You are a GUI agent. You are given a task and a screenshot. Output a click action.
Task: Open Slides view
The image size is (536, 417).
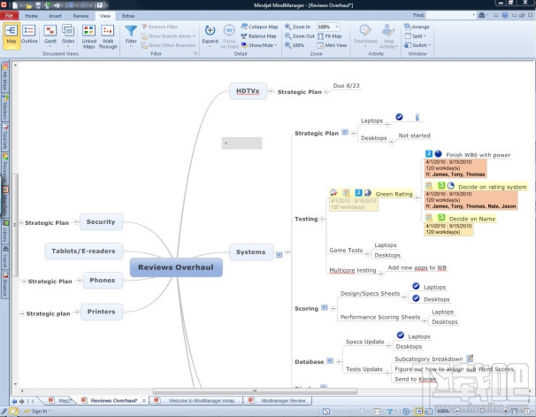(68, 35)
